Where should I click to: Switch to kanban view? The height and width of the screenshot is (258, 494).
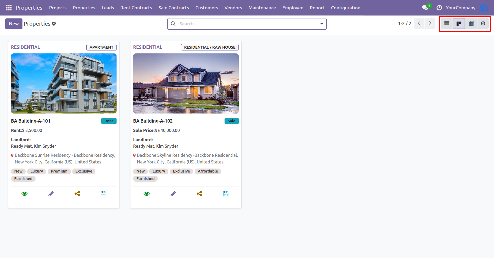point(459,24)
